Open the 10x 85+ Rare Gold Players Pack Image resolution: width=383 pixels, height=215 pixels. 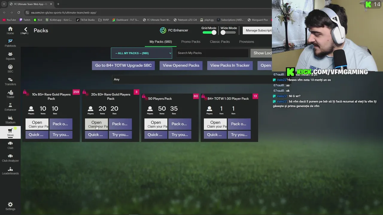coord(37,124)
